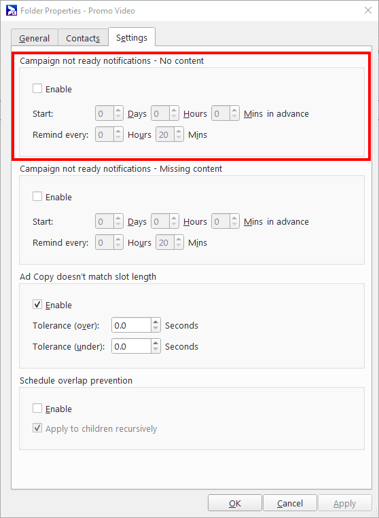Disable Ad Copy slot length check
Viewport: 379px width, 518px height.
[x=37, y=304]
